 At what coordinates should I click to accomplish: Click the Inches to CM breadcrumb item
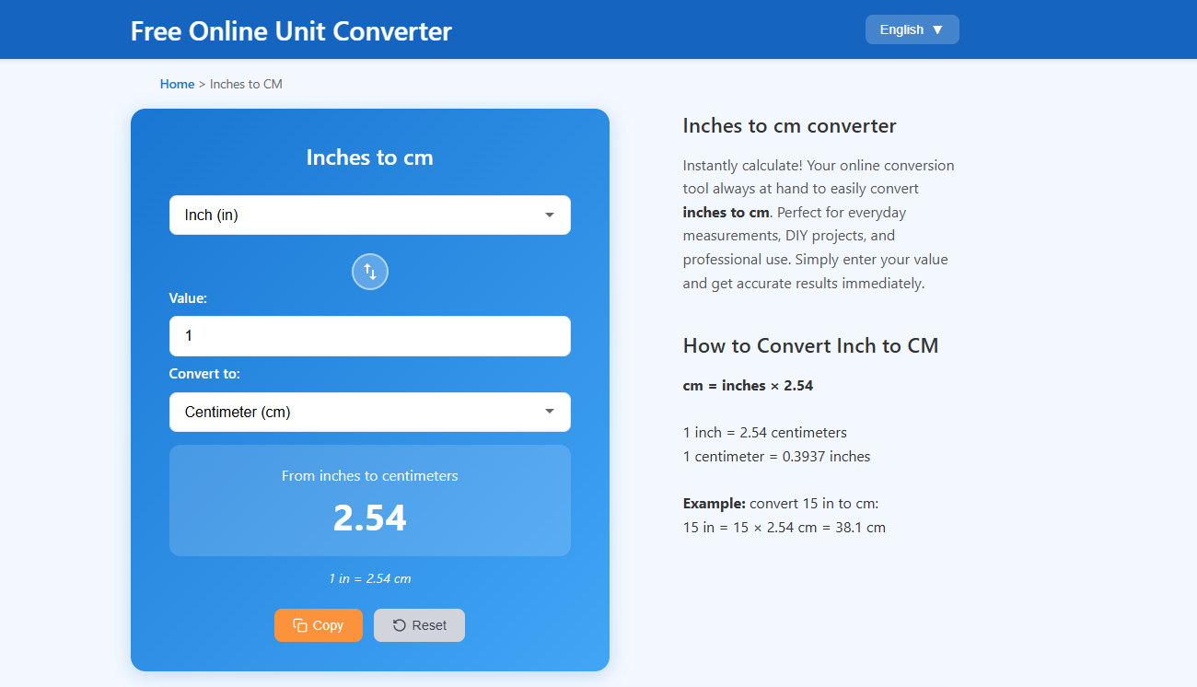pyautogui.click(x=246, y=84)
